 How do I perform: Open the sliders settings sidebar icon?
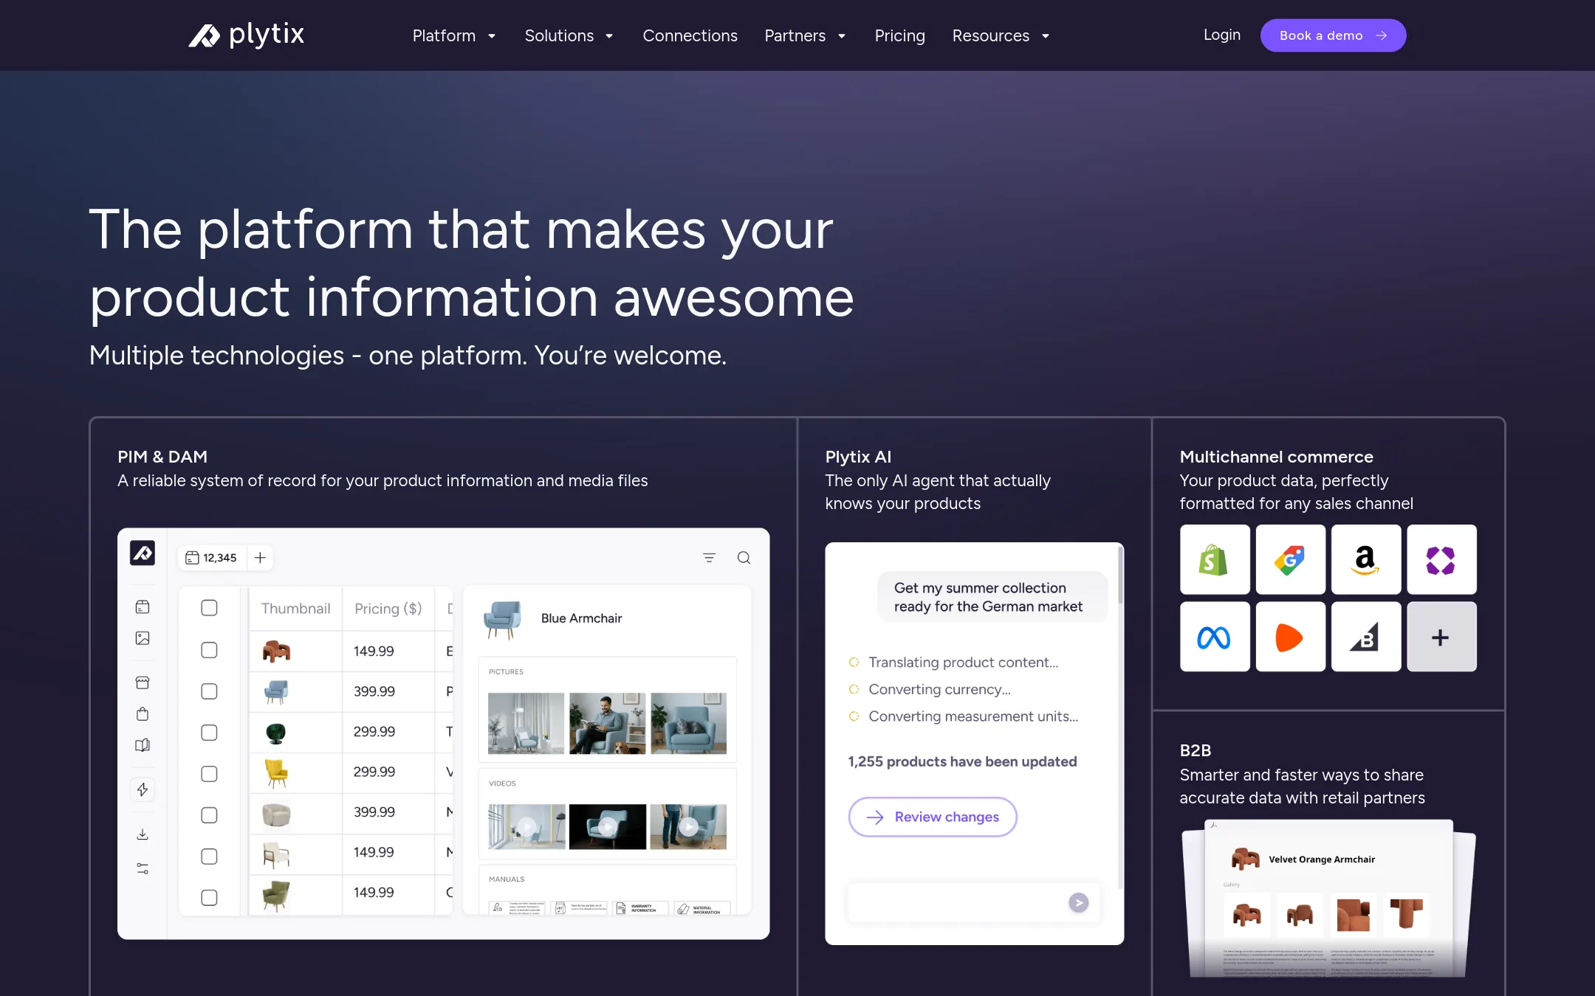pyautogui.click(x=143, y=868)
